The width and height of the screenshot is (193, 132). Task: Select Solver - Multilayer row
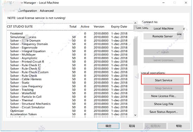point(69,54)
